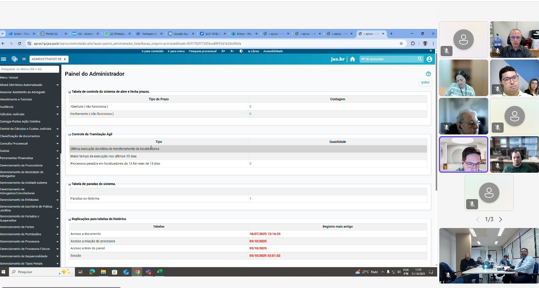The height and width of the screenshot is (288, 539).
Task: Increase font size with A+
Action: [x=223, y=51]
